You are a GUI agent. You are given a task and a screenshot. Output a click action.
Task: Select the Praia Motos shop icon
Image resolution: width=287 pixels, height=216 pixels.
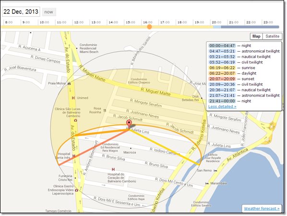pos(69,83)
